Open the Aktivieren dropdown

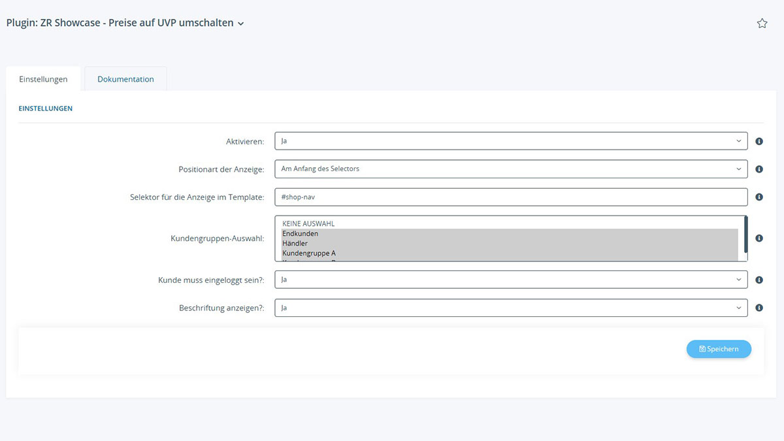click(x=510, y=141)
